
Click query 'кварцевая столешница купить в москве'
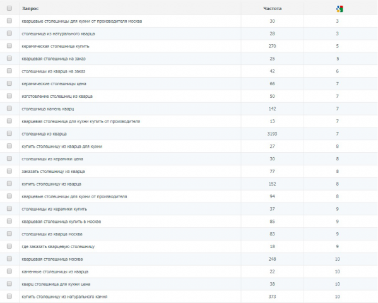point(61,222)
